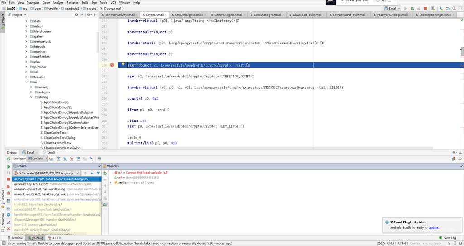Click the Step Over icon
Screen dimensions: 464x246
point(58,159)
